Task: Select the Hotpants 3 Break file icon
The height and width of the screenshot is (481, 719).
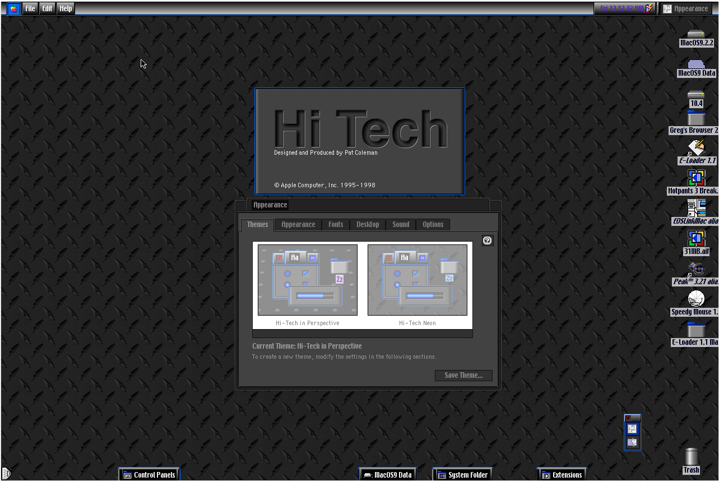Action: pyautogui.click(x=696, y=178)
